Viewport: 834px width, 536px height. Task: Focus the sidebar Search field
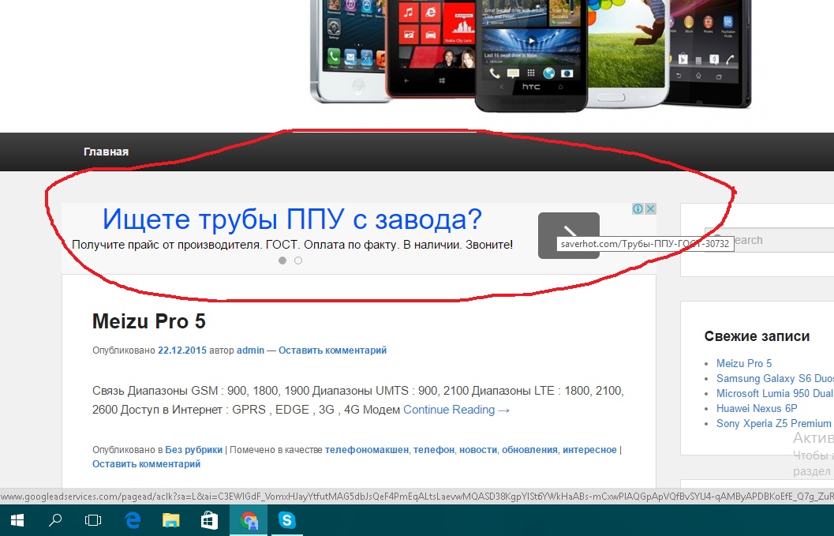[x=769, y=240]
